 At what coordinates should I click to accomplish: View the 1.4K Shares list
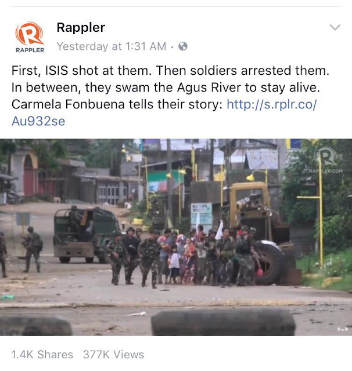(x=42, y=354)
